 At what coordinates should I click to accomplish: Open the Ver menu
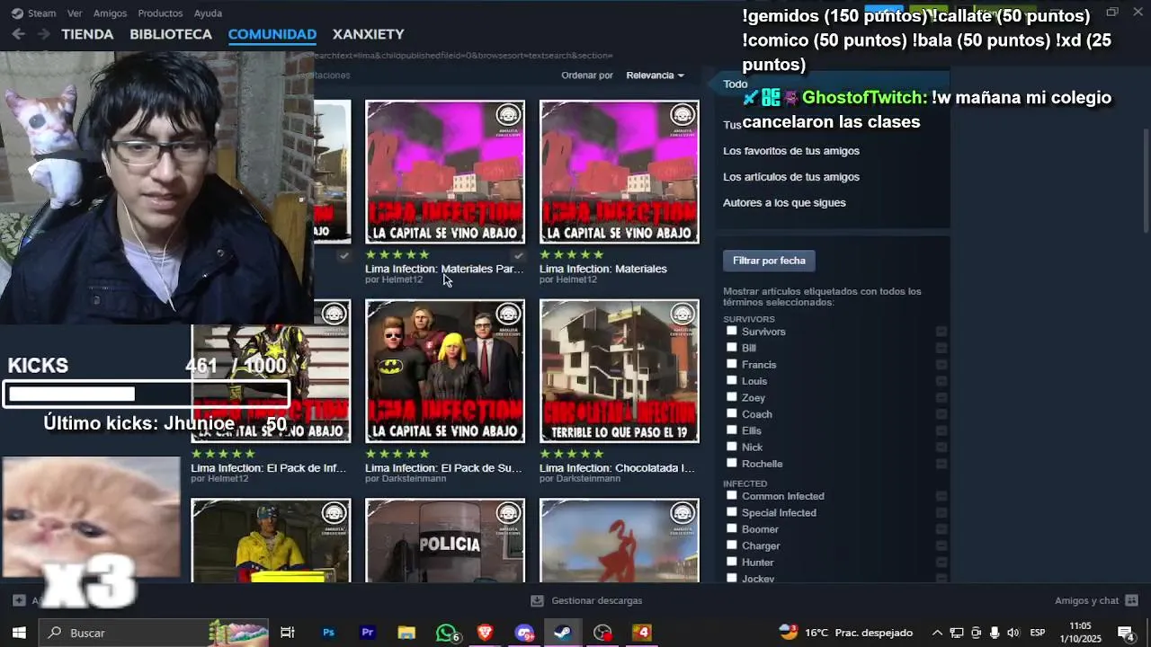[x=75, y=13]
